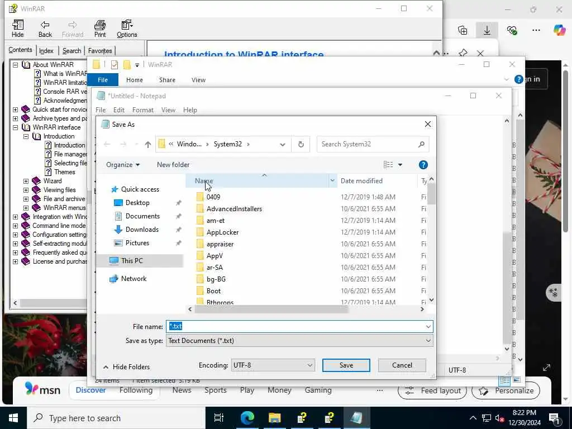Collapse the WinRAR interface tree node
This screenshot has height=429, width=572.
(x=15, y=127)
